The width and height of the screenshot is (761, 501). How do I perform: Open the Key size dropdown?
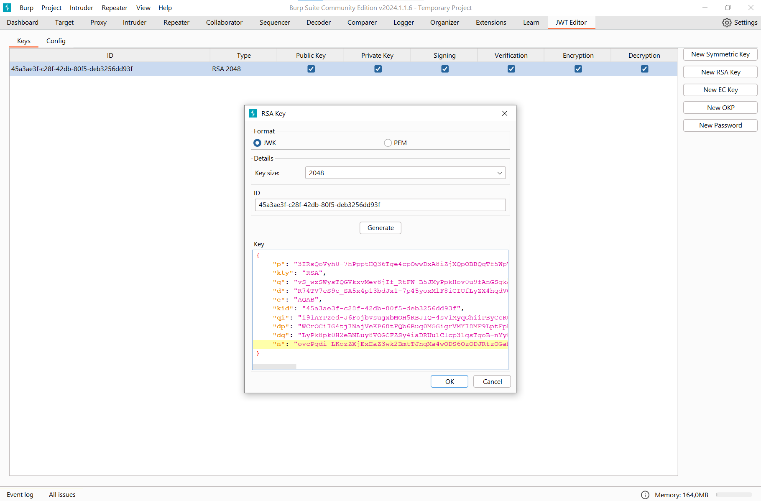click(x=405, y=173)
